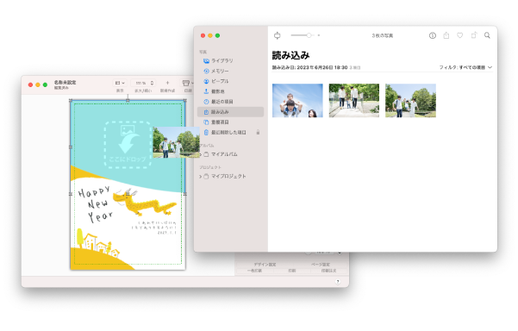Select ピープル in the Photos sidebar

click(x=220, y=81)
